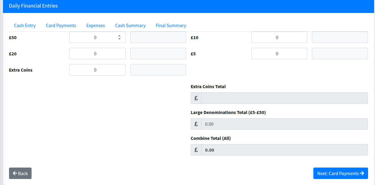Open the Expenses tab
375x185 pixels.
(95, 25)
